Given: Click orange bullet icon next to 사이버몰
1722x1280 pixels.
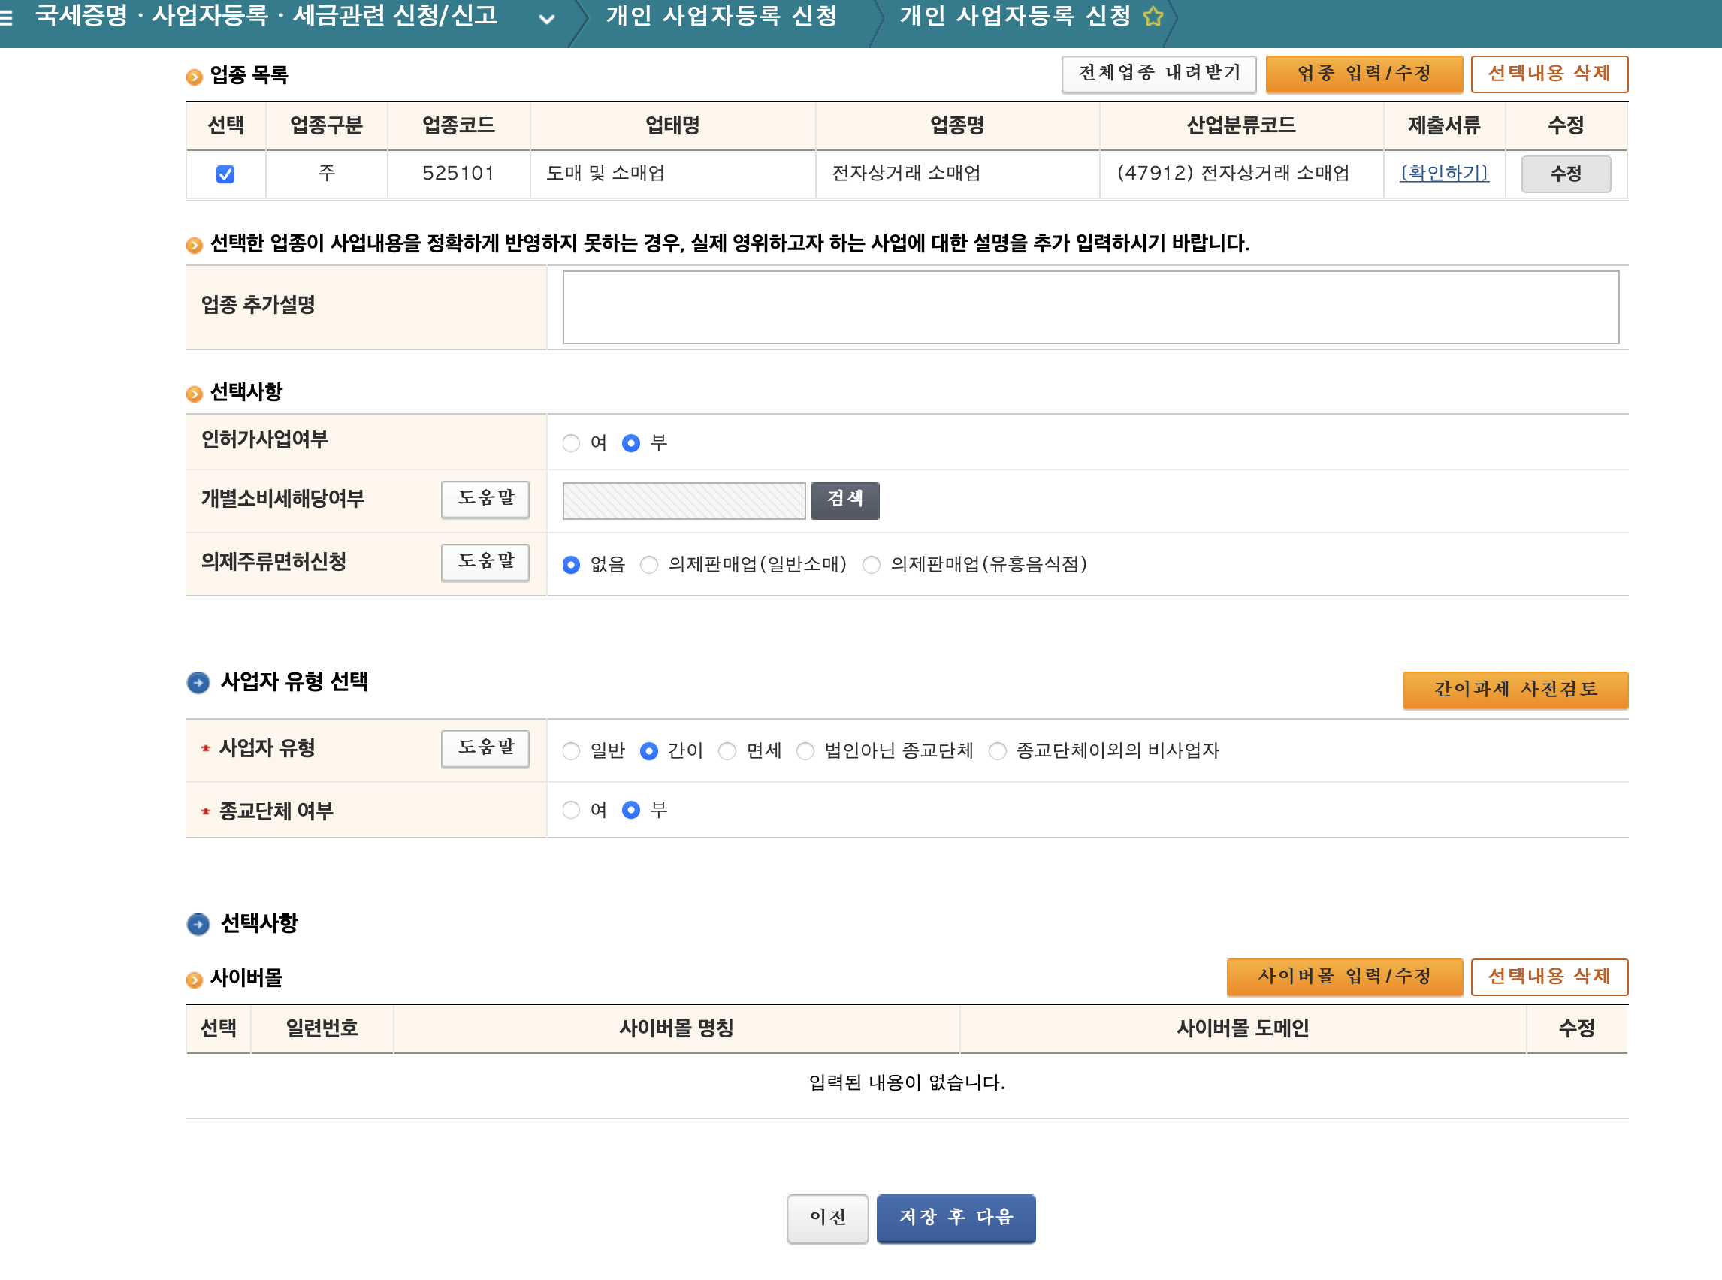Looking at the screenshot, I should click(194, 980).
